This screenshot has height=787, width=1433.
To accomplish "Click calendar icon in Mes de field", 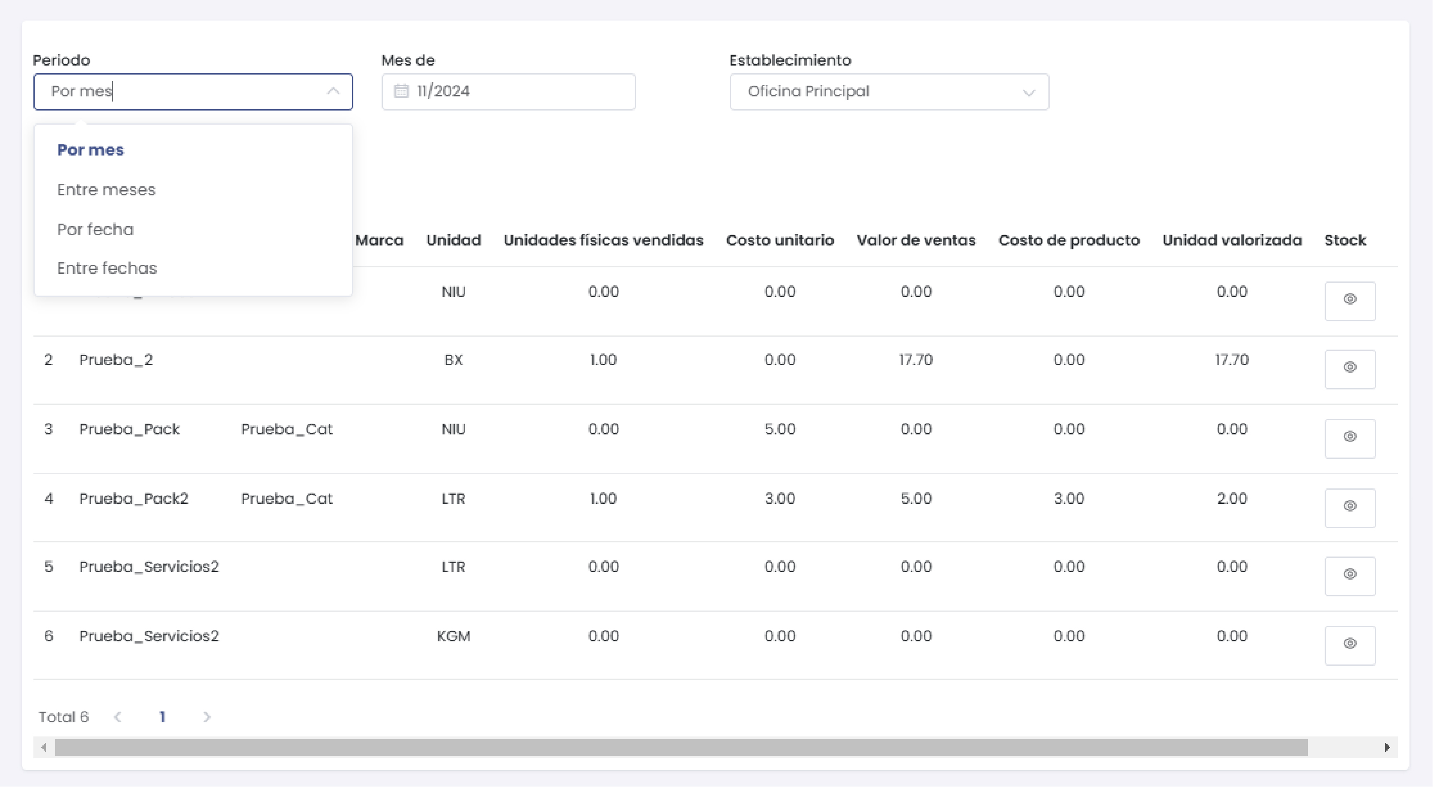I will click(401, 91).
